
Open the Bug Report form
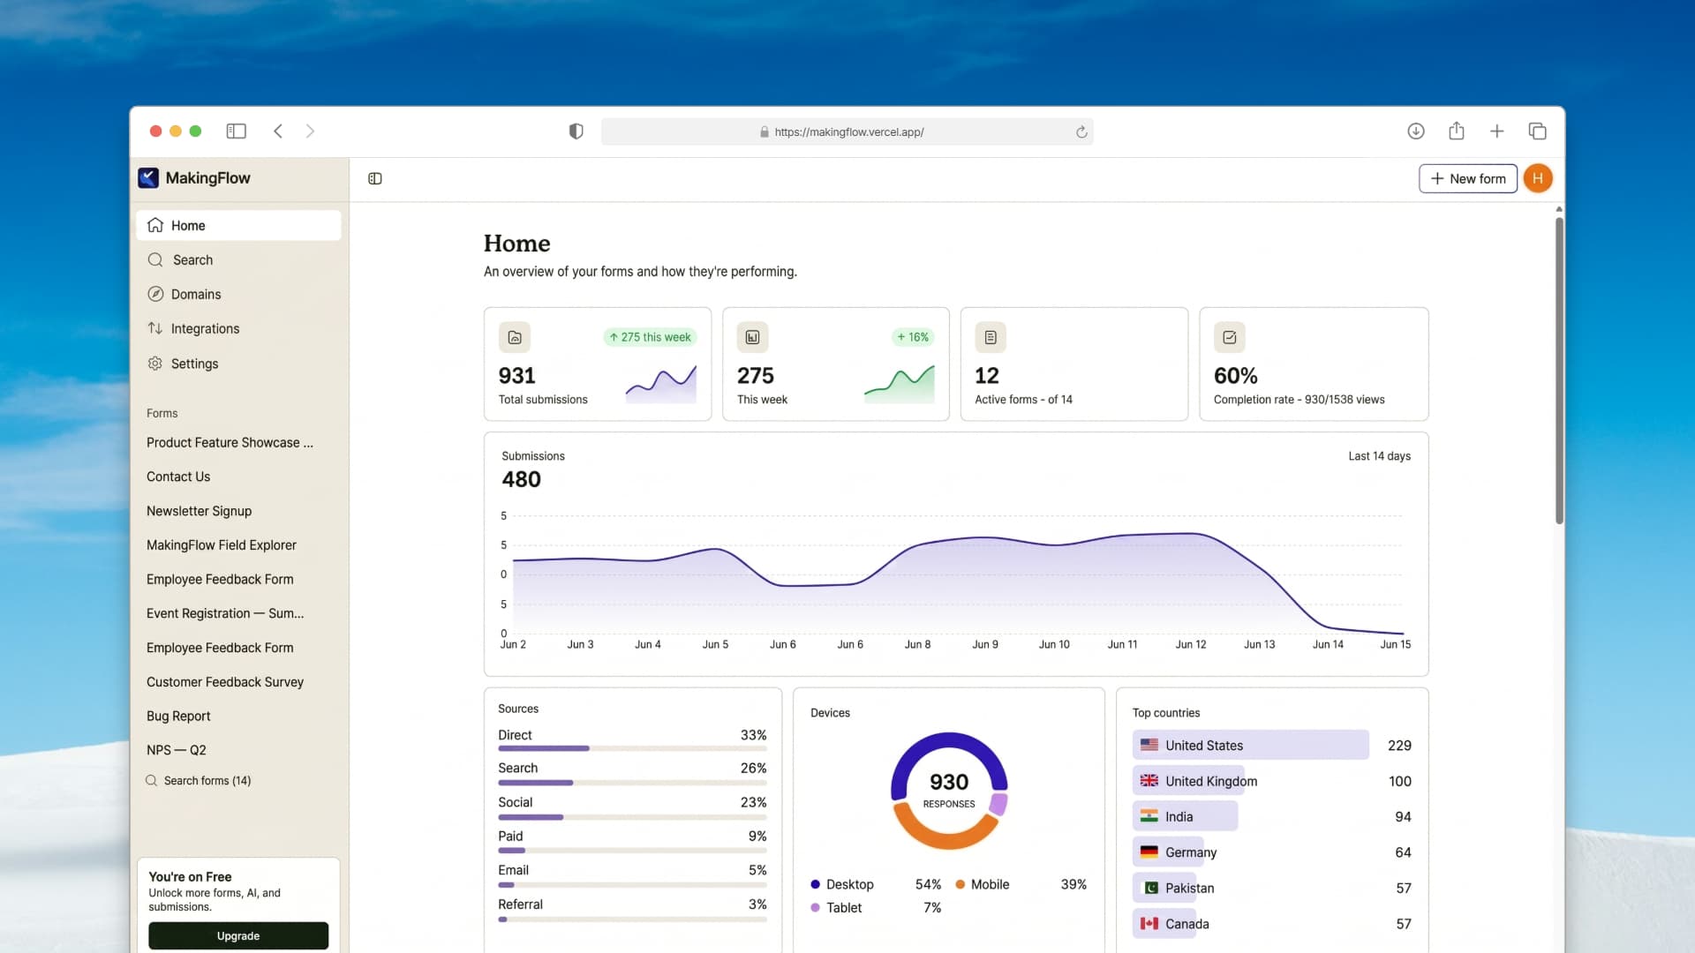(178, 716)
